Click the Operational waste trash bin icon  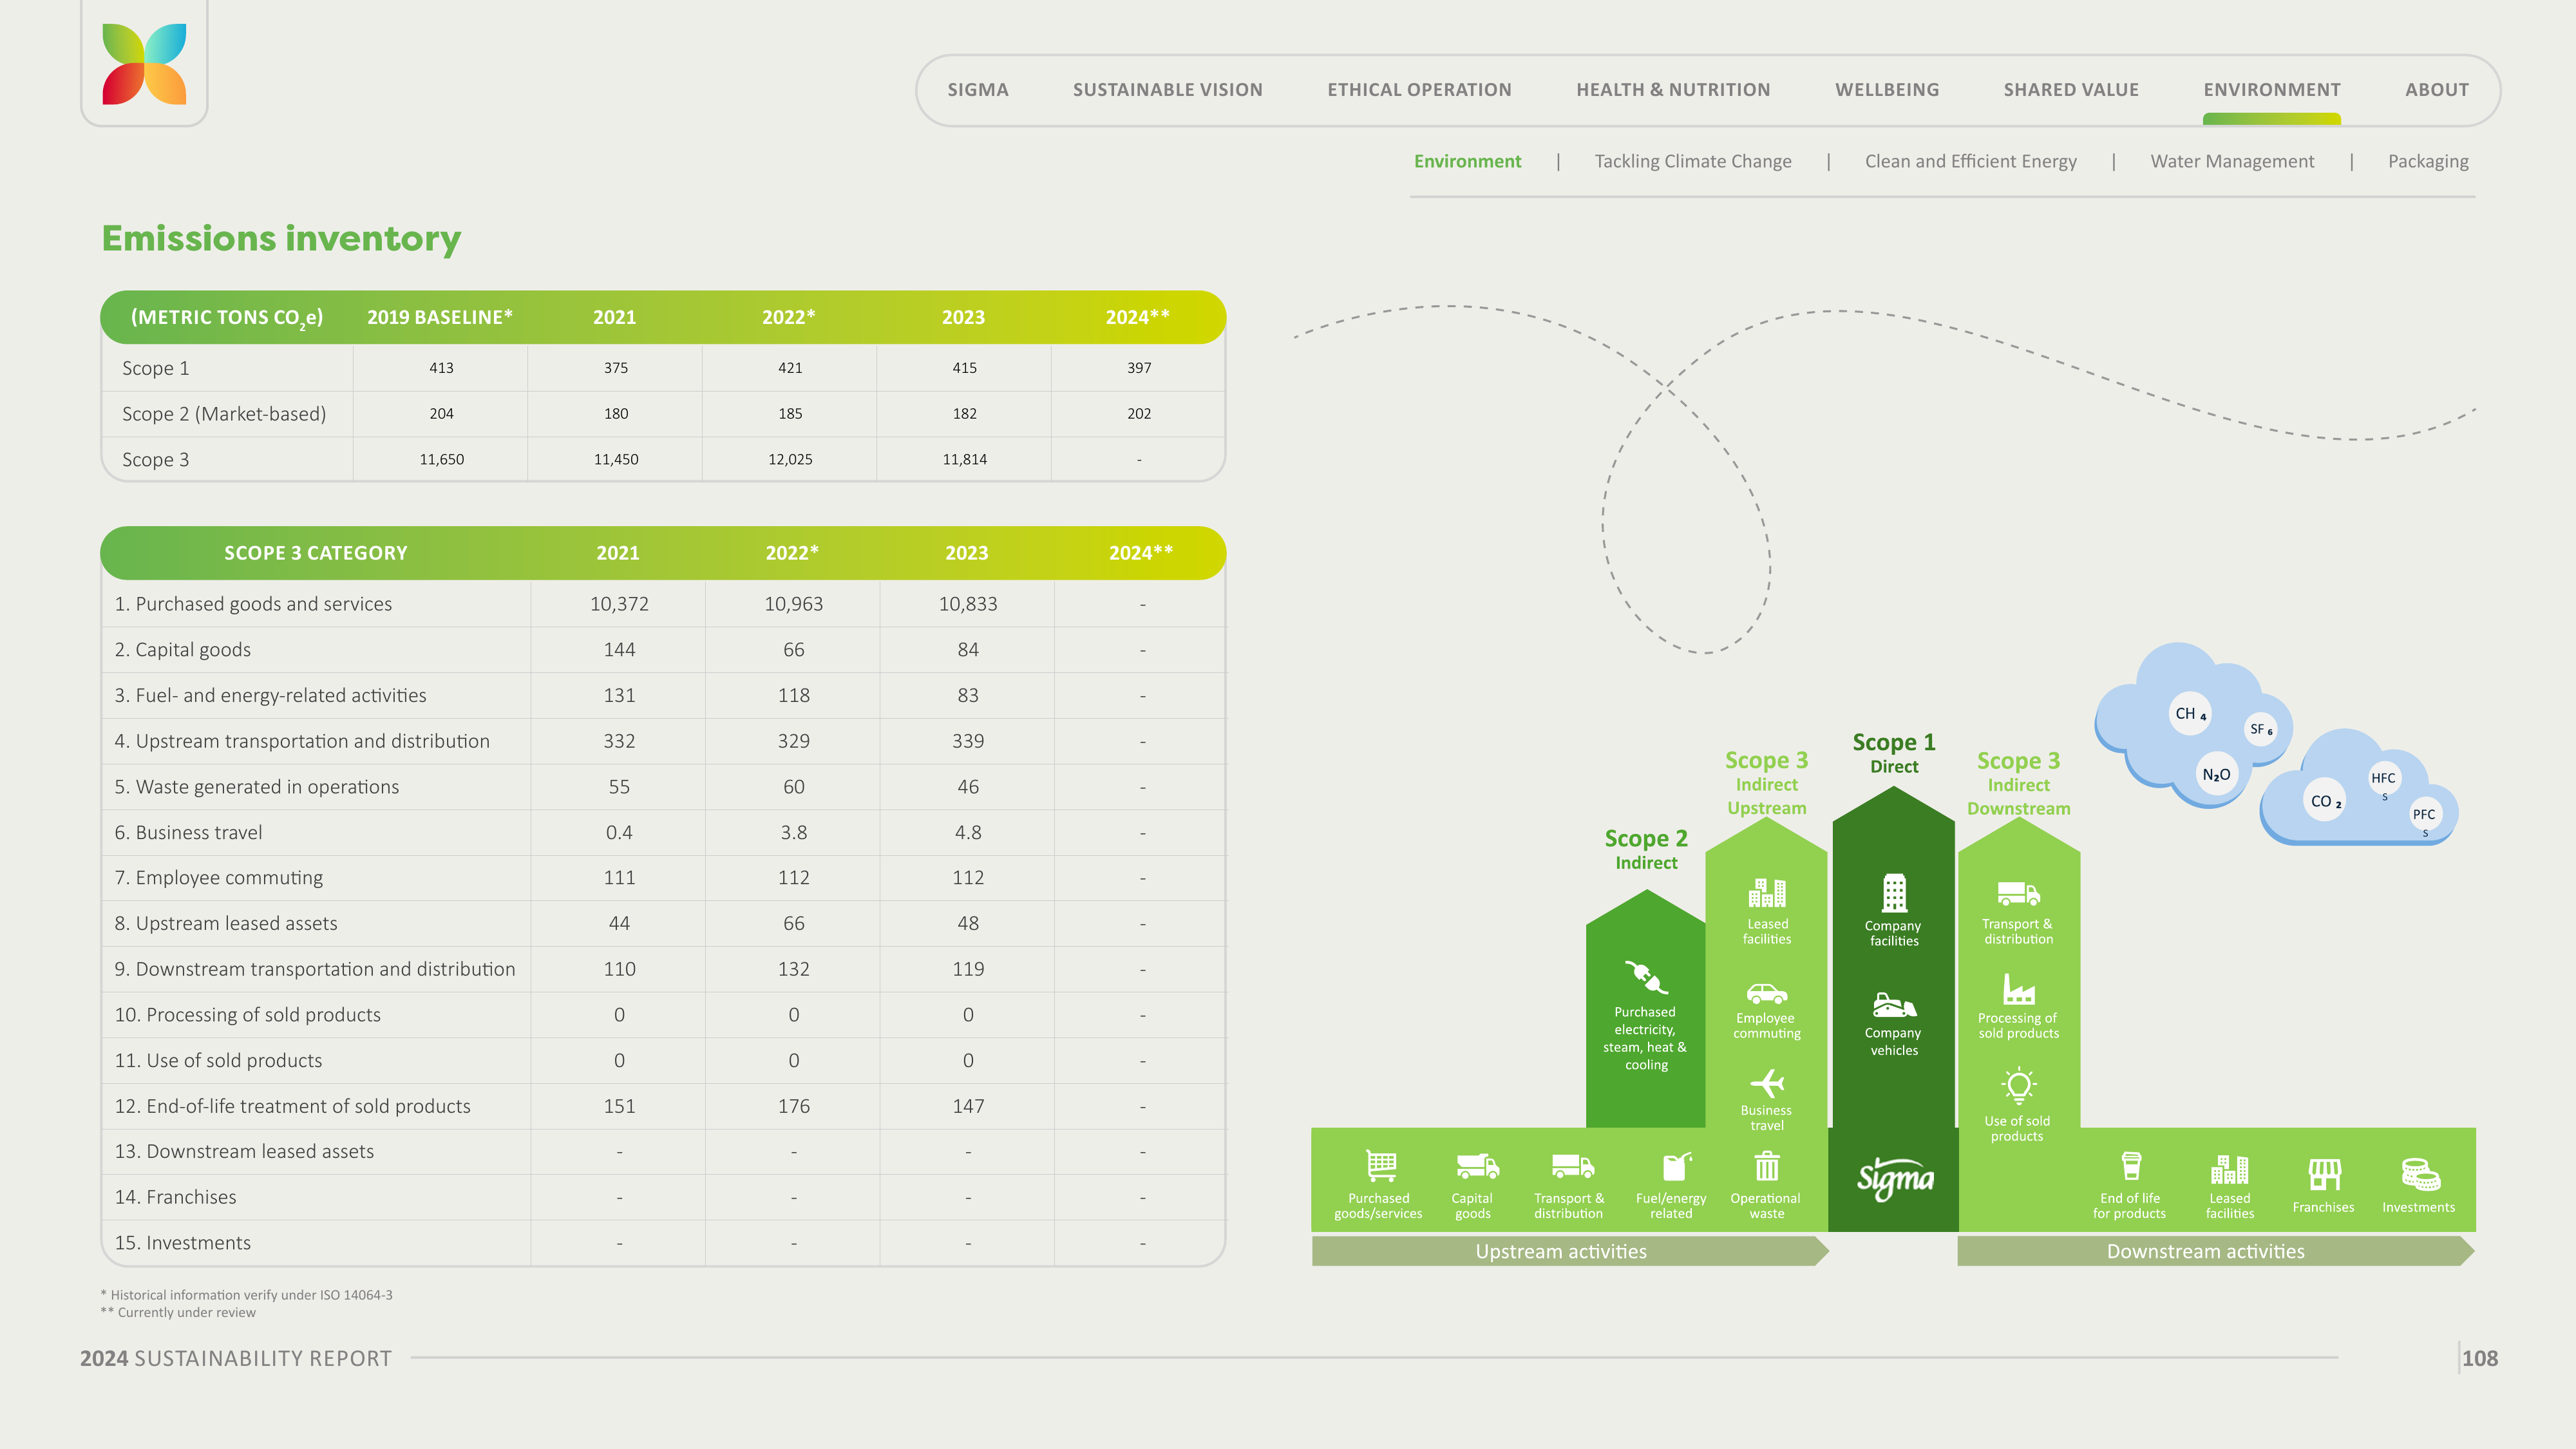(1767, 1166)
